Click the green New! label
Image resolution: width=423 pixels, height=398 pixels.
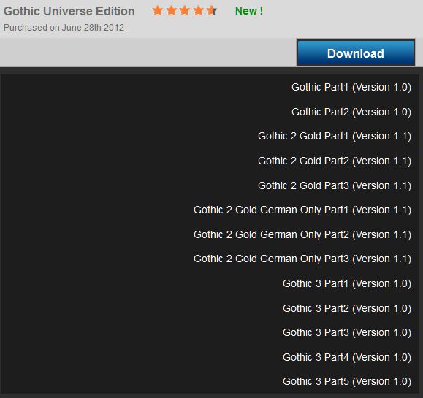249,11
